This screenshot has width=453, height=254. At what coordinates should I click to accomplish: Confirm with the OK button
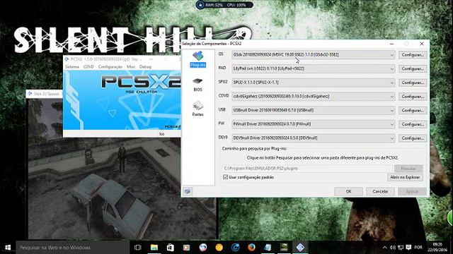tap(349, 191)
